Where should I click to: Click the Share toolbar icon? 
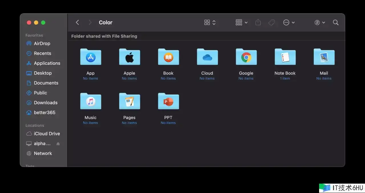click(x=258, y=22)
